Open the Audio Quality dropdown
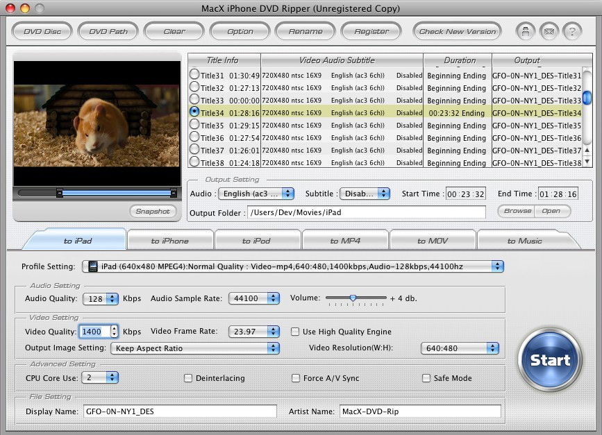 [101, 299]
